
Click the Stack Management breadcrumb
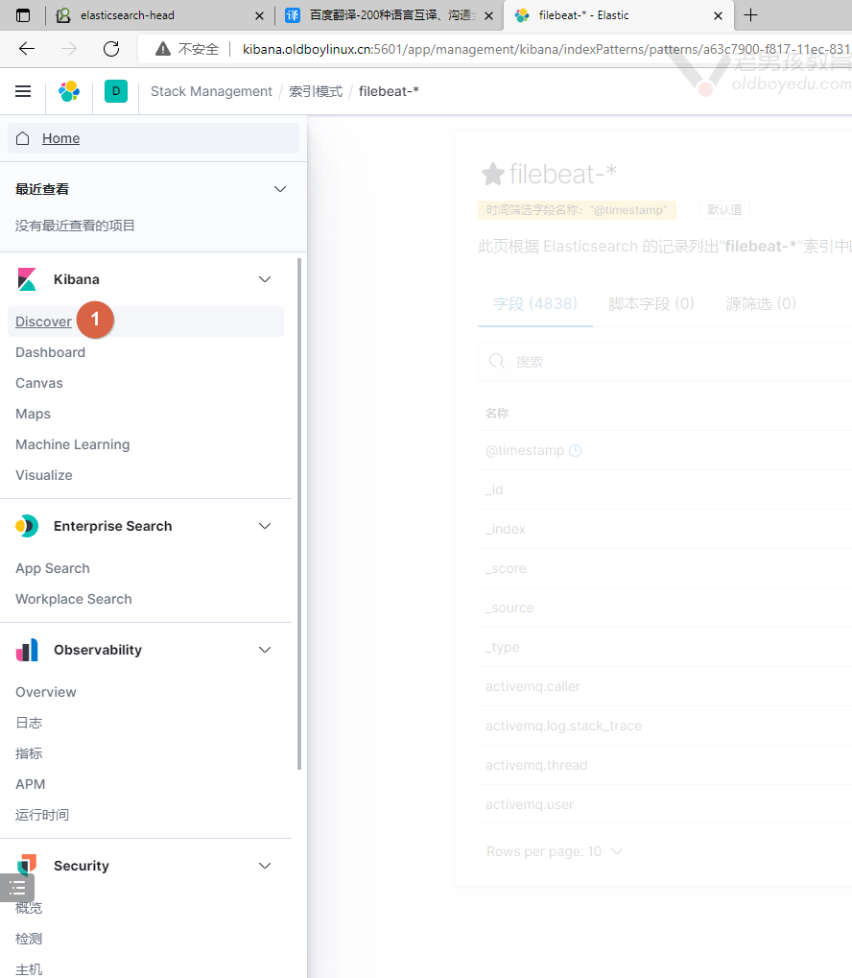211,91
